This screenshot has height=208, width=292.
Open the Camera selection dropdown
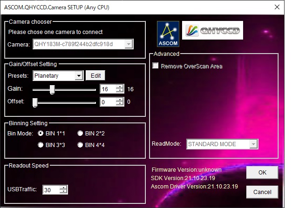pyautogui.click(x=129, y=44)
